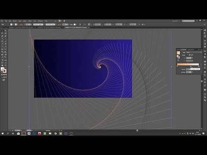
Task: Open the Recolor Artwork icon in control bar
Action: point(80,25)
